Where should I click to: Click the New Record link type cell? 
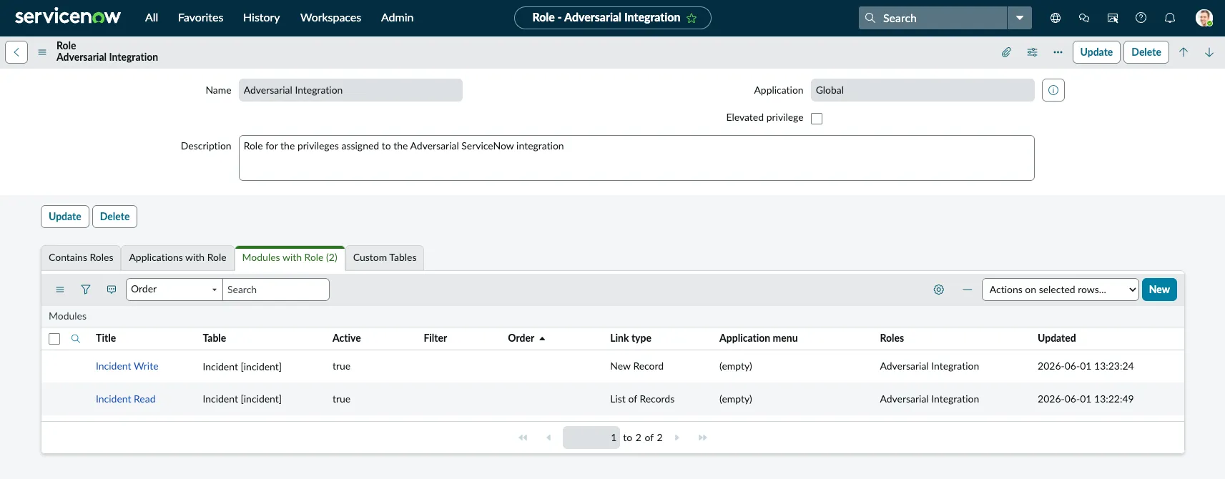pyautogui.click(x=636, y=366)
